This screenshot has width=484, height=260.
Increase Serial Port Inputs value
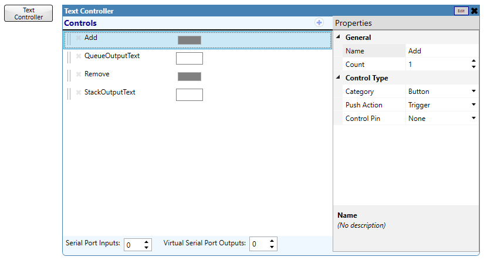point(146,242)
